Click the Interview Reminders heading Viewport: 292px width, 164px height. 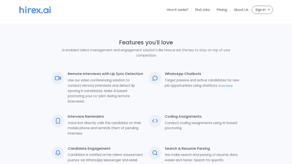point(86,116)
